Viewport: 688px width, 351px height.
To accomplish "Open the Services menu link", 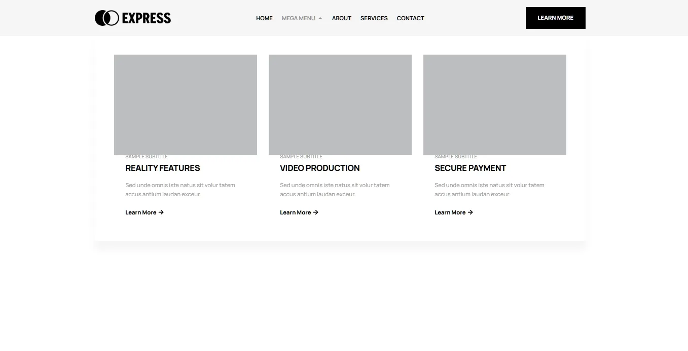I will (x=374, y=18).
